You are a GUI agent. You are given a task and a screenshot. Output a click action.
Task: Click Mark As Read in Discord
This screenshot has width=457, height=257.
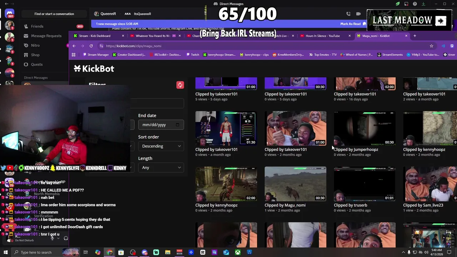pyautogui.click(x=353, y=24)
